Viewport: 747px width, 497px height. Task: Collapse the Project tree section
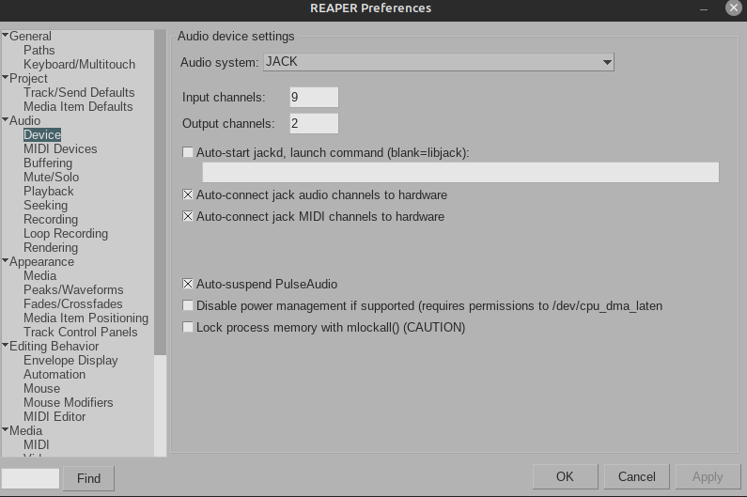pos(6,77)
